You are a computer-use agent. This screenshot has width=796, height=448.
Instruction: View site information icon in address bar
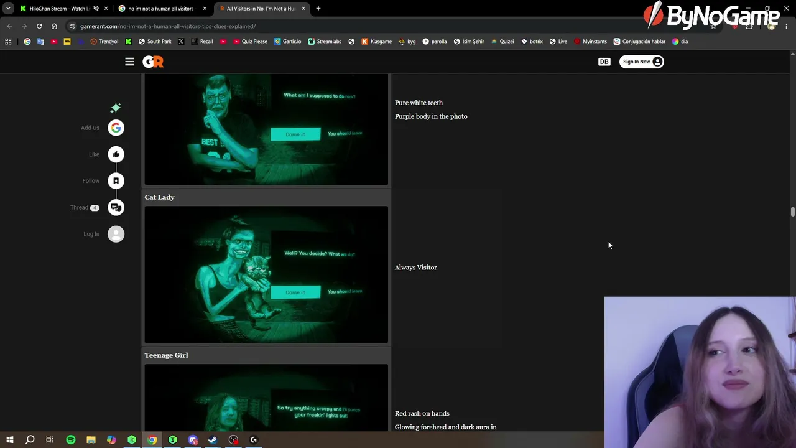(x=72, y=26)
